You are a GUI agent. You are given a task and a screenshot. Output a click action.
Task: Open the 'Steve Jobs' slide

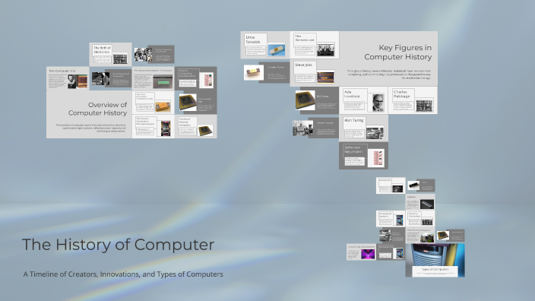coord(315,73)
